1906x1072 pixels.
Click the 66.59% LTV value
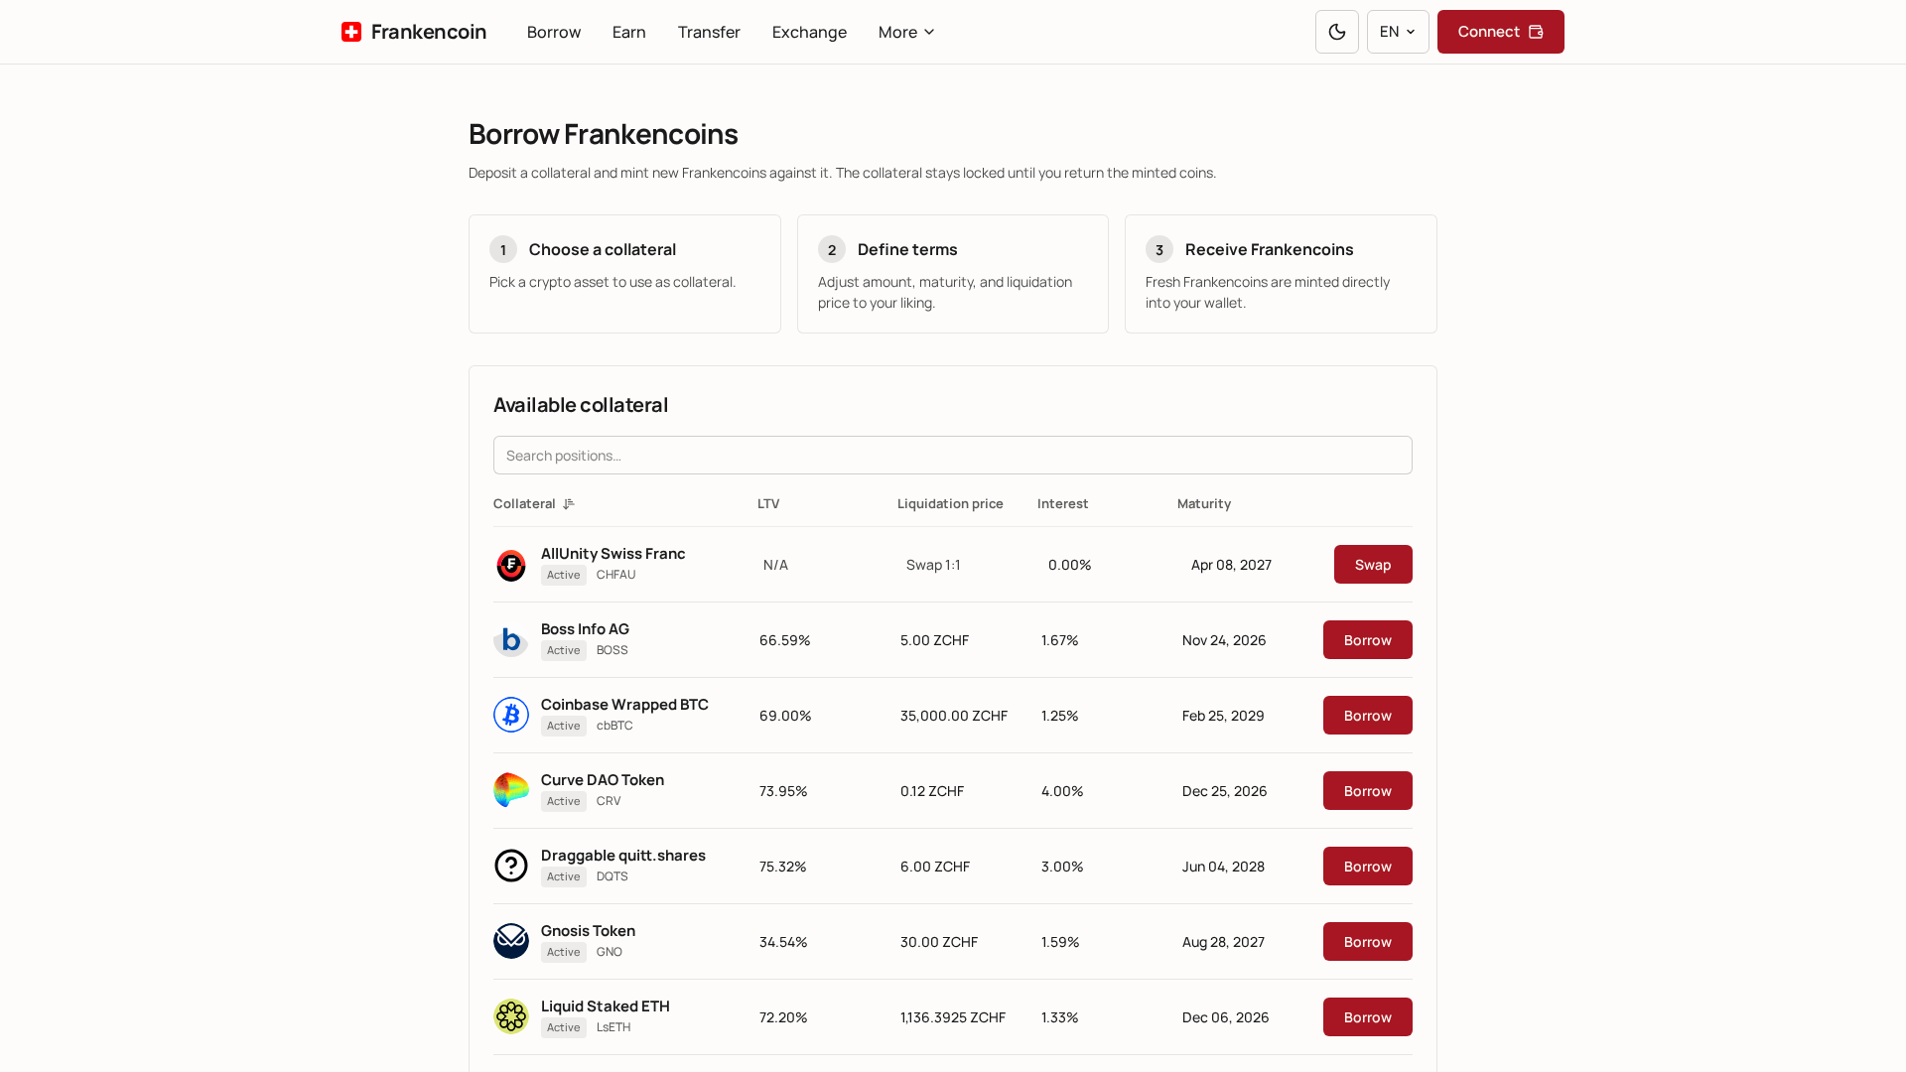784,640
